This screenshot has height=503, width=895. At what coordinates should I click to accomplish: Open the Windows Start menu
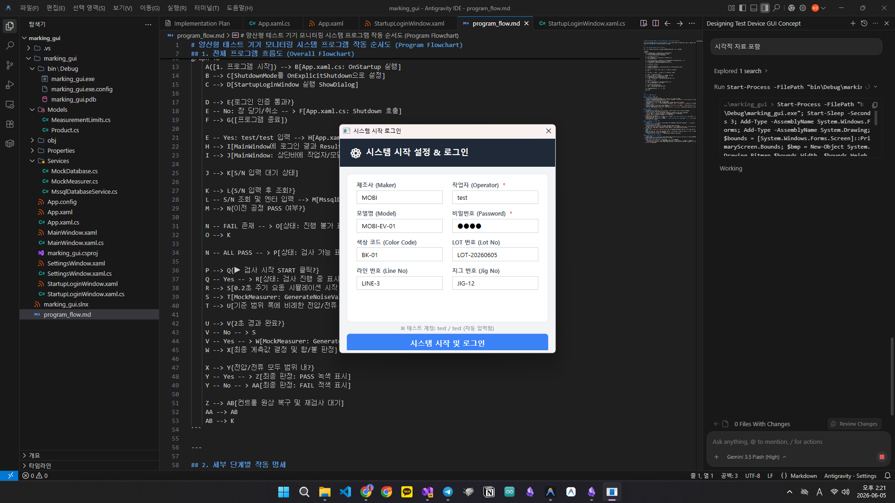click(283, 492)
